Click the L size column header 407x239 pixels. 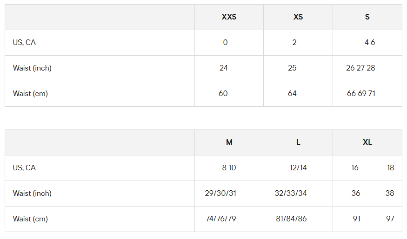pyautogui.click(x=298, y=142)
